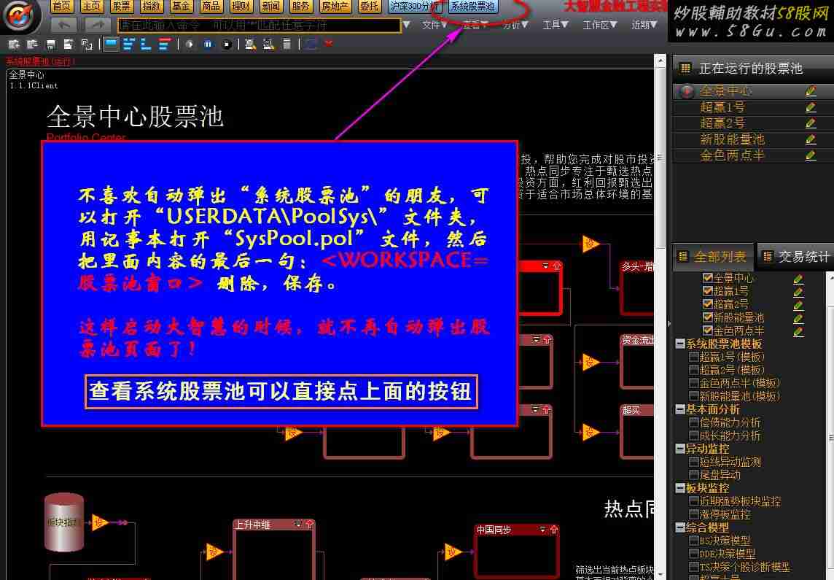Click the first icon on the second toolbar row
The image size is (834, 580).
coord(15,45)
